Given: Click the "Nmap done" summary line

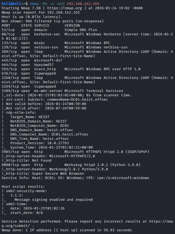Looking at the screenshot, I should pyautogui.click(x=66, y=230).
